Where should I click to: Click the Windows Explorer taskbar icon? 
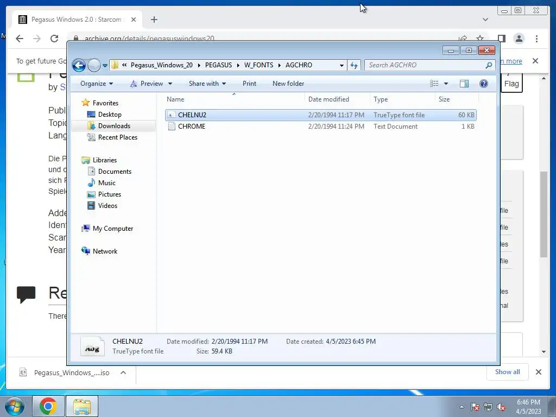point(82,406)
